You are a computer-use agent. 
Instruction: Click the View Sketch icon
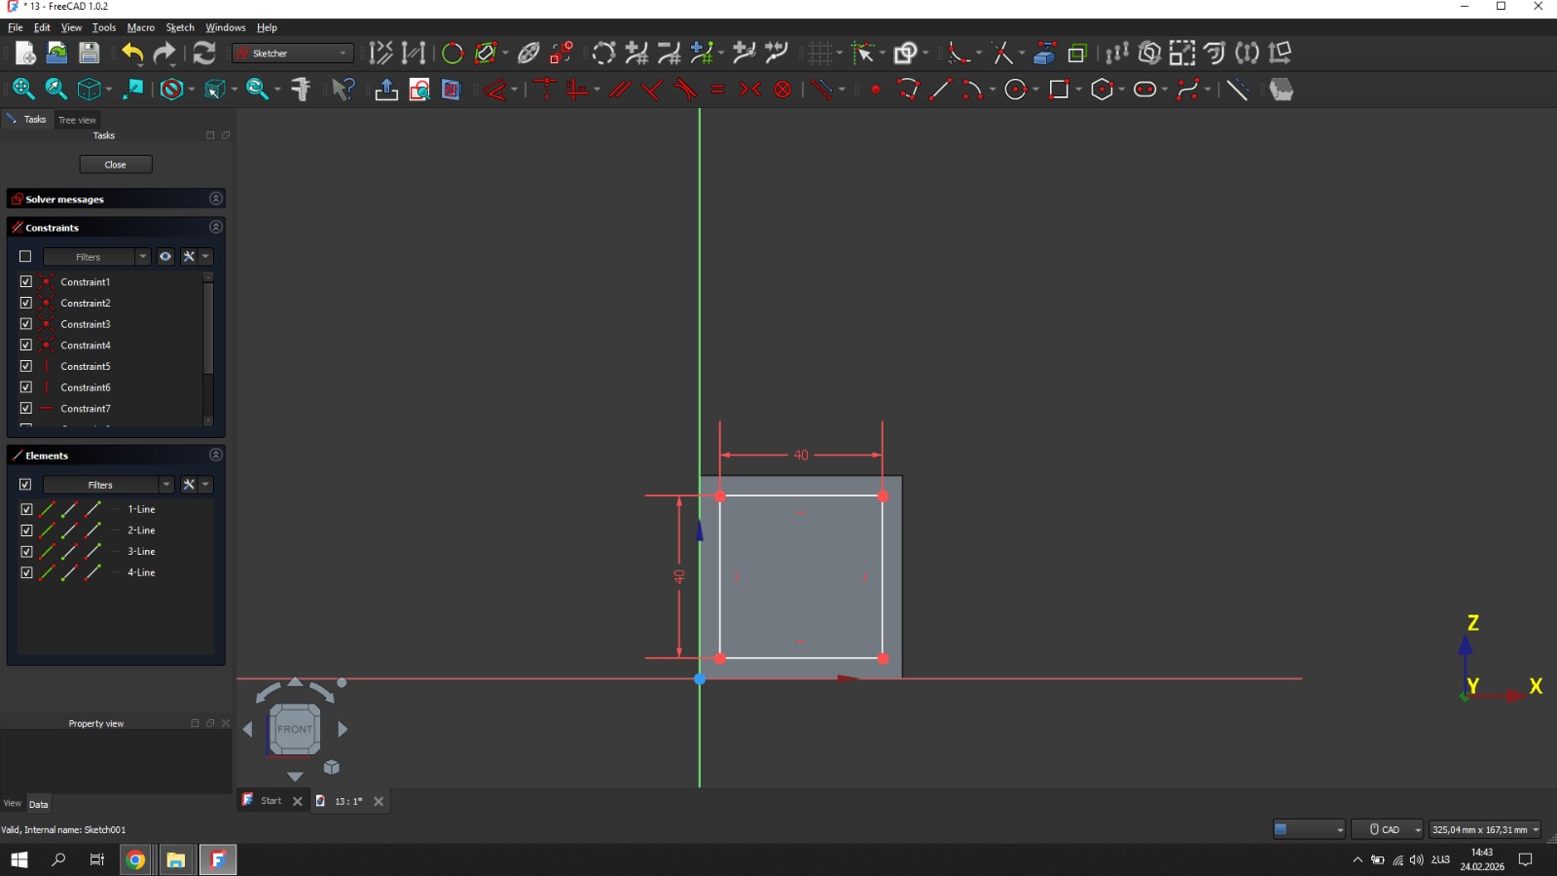[419, 90]
